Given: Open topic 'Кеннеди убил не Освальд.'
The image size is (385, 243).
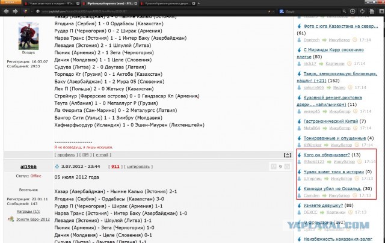Looking at the screenshot, I should [x=333, y=189].
